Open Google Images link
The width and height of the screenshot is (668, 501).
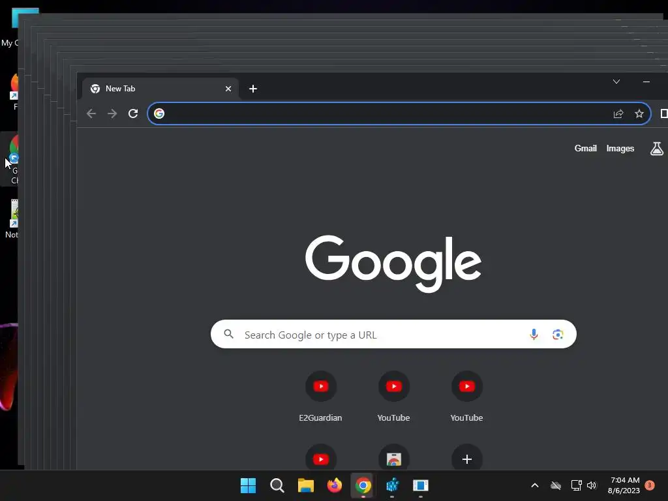pos(620,148)
